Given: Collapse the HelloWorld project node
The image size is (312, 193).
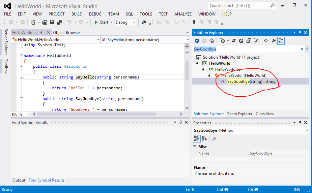Looking at the screenshot, I should click(x=197, y=63).
